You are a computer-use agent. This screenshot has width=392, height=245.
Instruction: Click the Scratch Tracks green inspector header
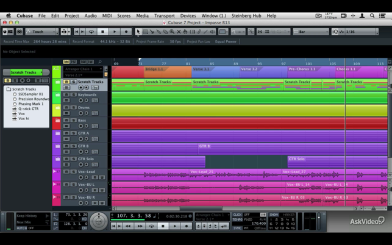click(x=25, y=73)
